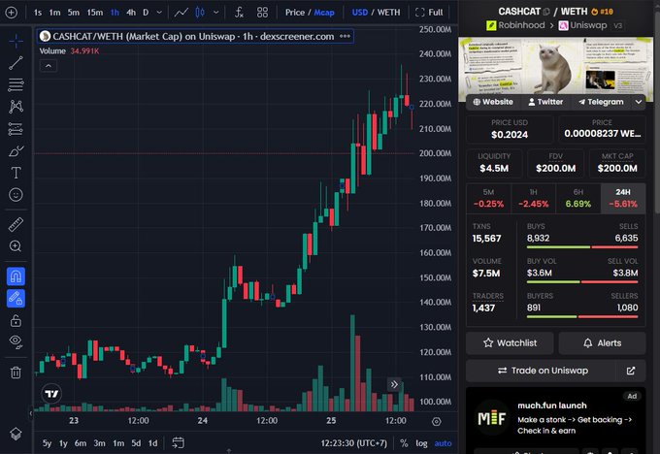This screenshot has height=454, width=660.
Task: Click Trade on Uniswap button
Action: (x=541, y=371)
